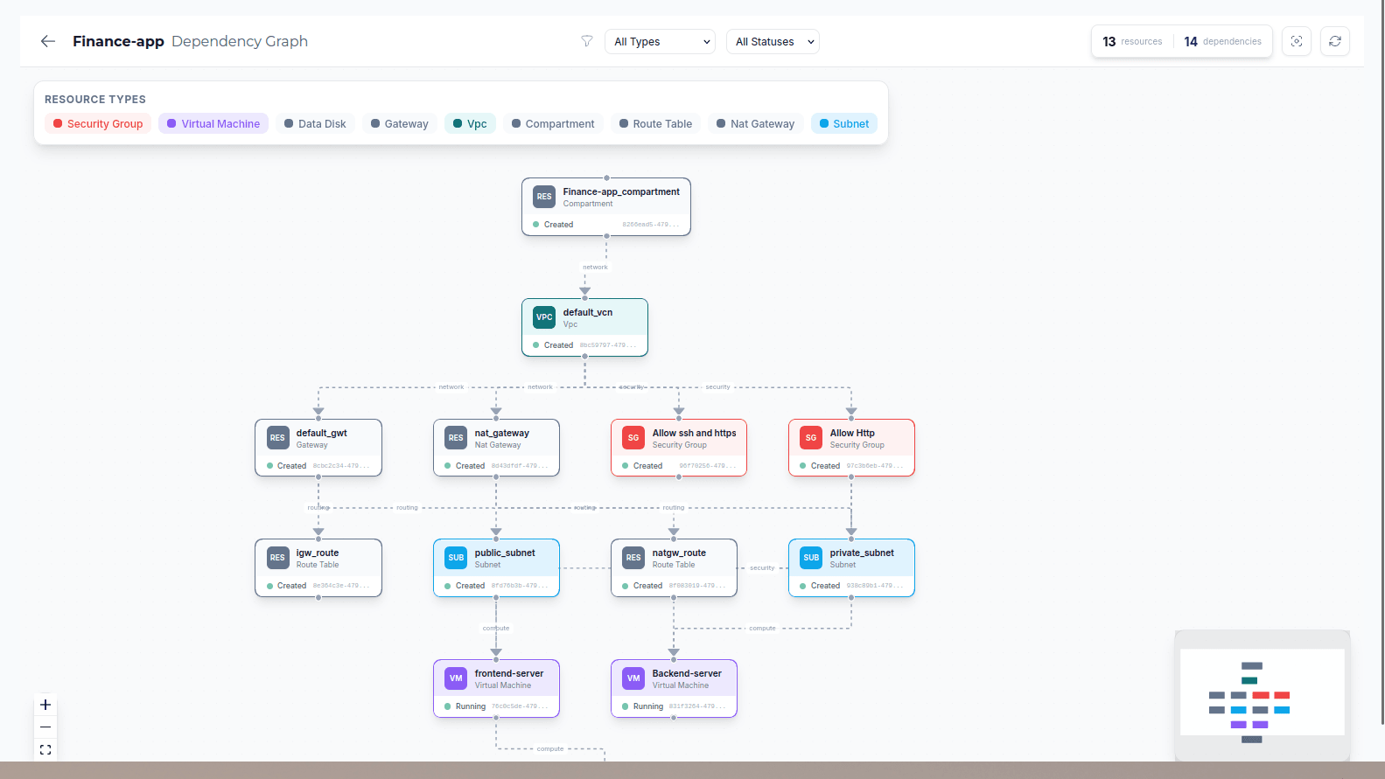Click VM icon on frontend-server node
1385x779 pixels.
(456, 678)
